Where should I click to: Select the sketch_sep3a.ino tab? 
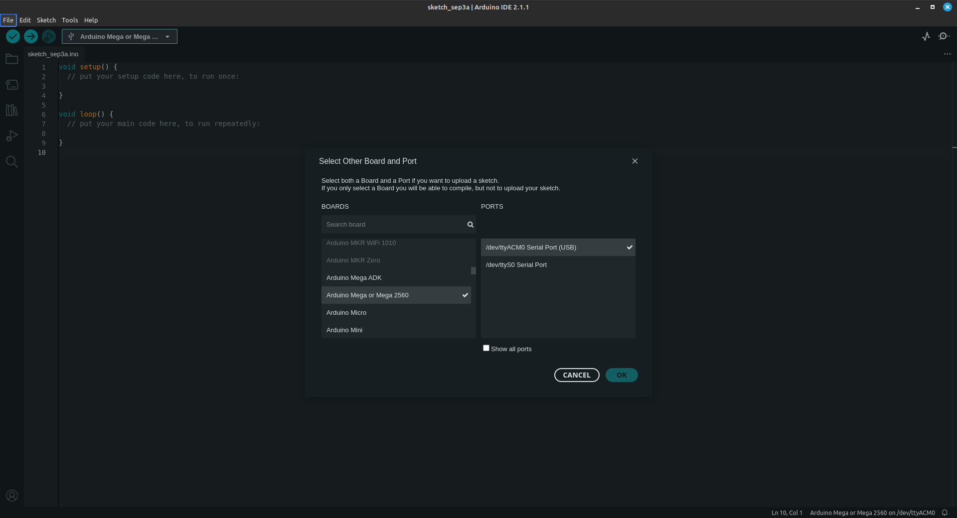tap(53, 54)
